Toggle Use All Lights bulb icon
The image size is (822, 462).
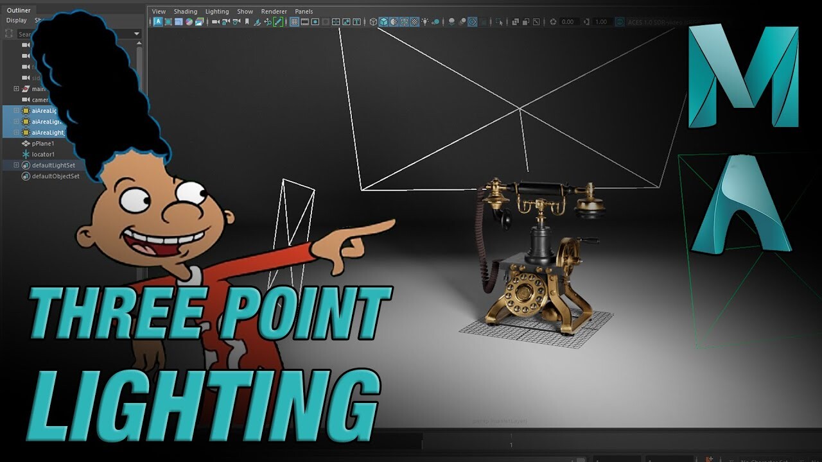[424, 22]
